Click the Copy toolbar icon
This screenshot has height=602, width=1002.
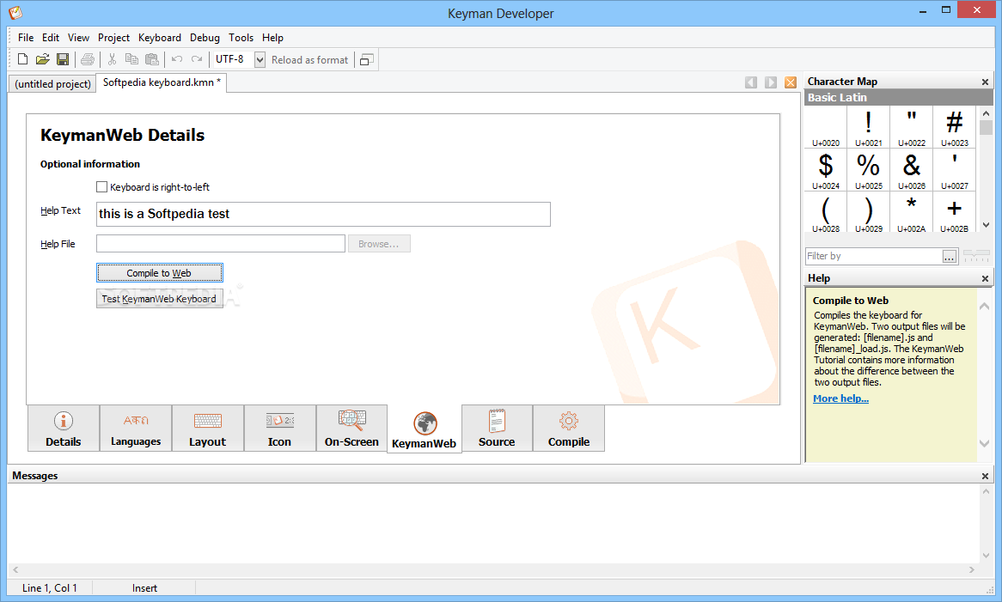[x=131, y=59]
